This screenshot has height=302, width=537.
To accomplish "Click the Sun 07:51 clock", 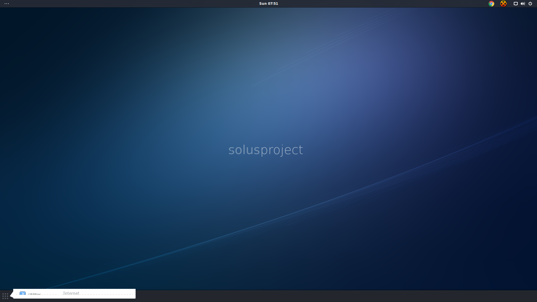I will tap(268, 4).
